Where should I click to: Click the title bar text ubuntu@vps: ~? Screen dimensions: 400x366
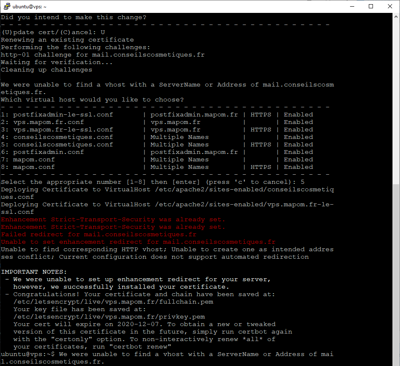30,7
